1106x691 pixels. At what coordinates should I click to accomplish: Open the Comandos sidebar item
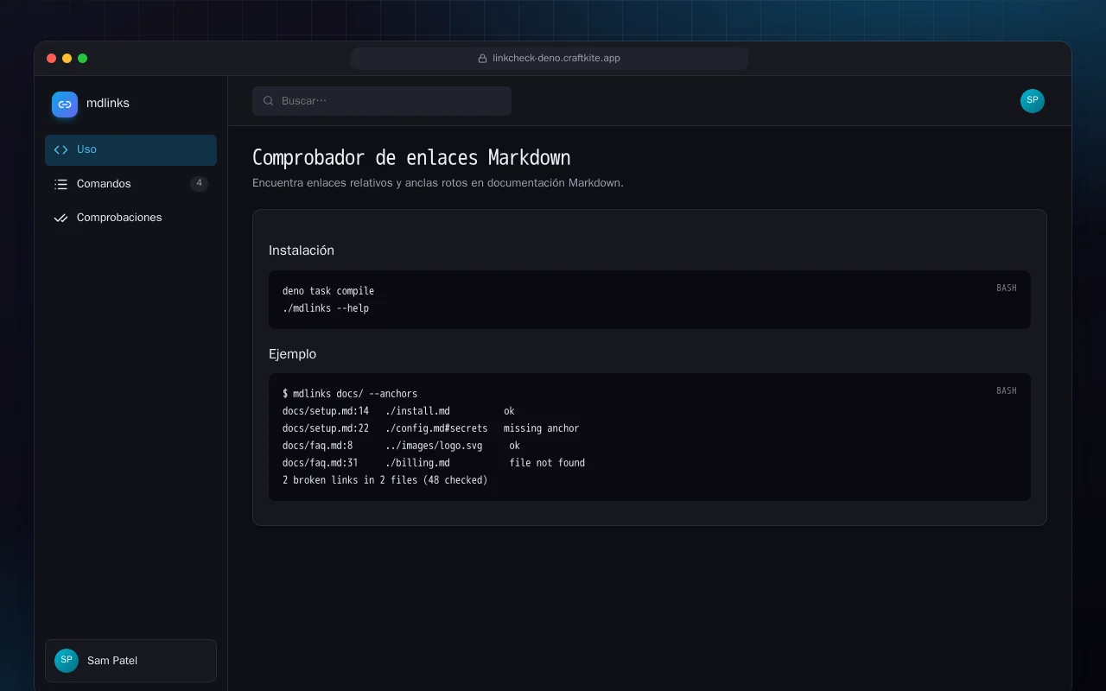130,184
